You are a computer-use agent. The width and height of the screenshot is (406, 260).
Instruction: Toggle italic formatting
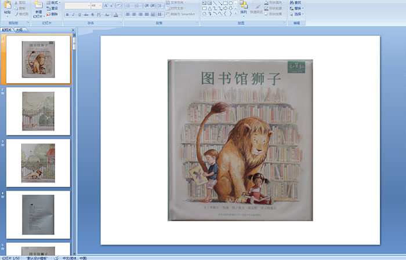(73, 14)
